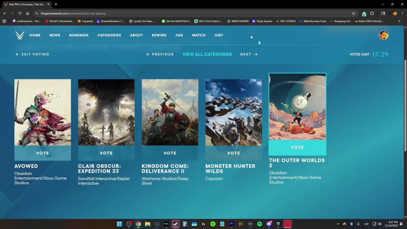The image size is (407, 229).
Task: Click VIEW ALL CATEGORIES
Action: coord(207,54)
